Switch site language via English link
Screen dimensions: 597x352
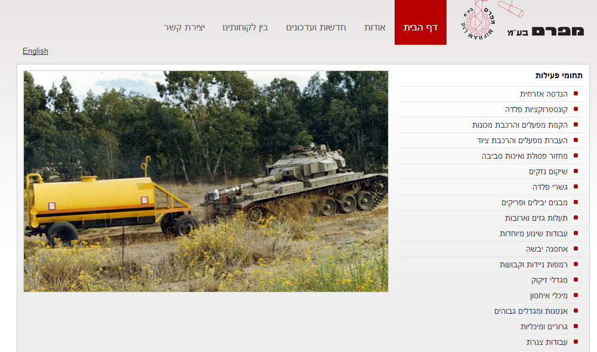[35, 51]
